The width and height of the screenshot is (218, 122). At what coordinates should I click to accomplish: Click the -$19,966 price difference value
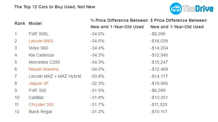tap(159, 83)
